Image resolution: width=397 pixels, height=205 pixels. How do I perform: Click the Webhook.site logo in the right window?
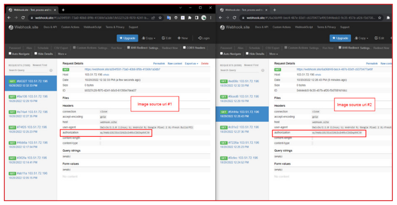pos(235,27)
